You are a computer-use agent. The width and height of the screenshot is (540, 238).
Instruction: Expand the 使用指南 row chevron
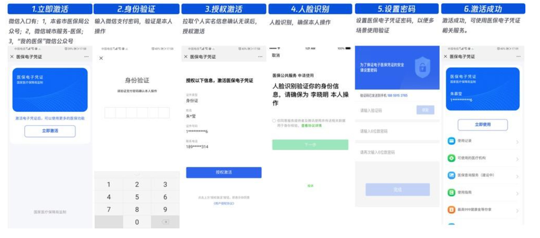pyautogui.click(x=517, y=194)
